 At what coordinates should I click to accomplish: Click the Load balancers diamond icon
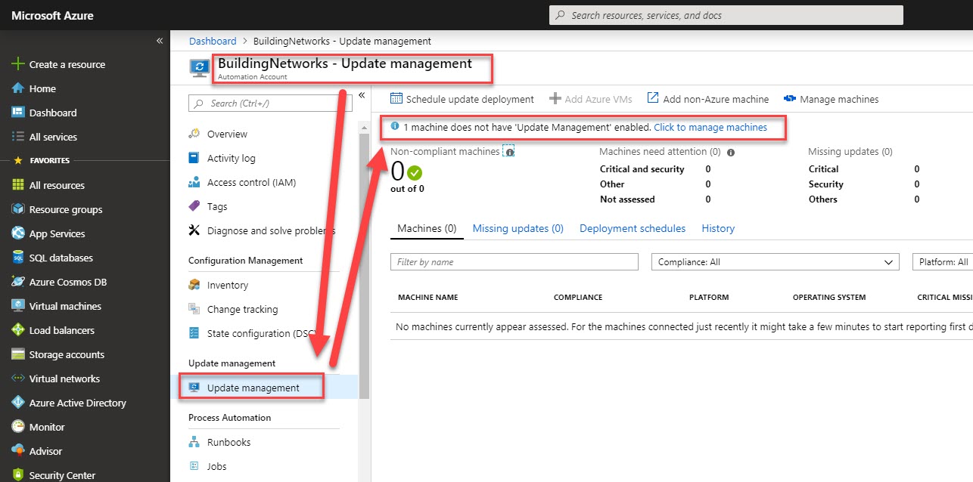pos(18,330)
